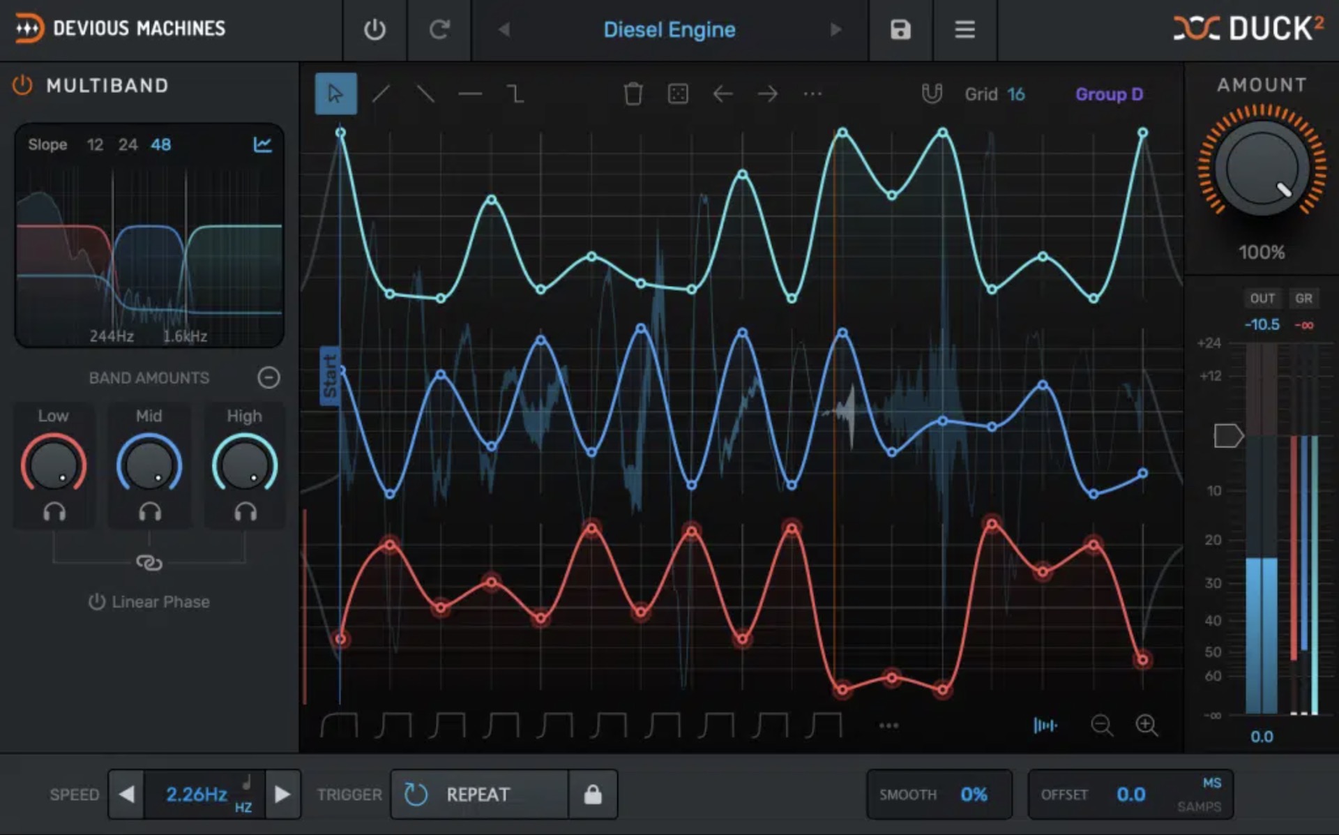Toggle snap magnet icon

tap(932, 93)
